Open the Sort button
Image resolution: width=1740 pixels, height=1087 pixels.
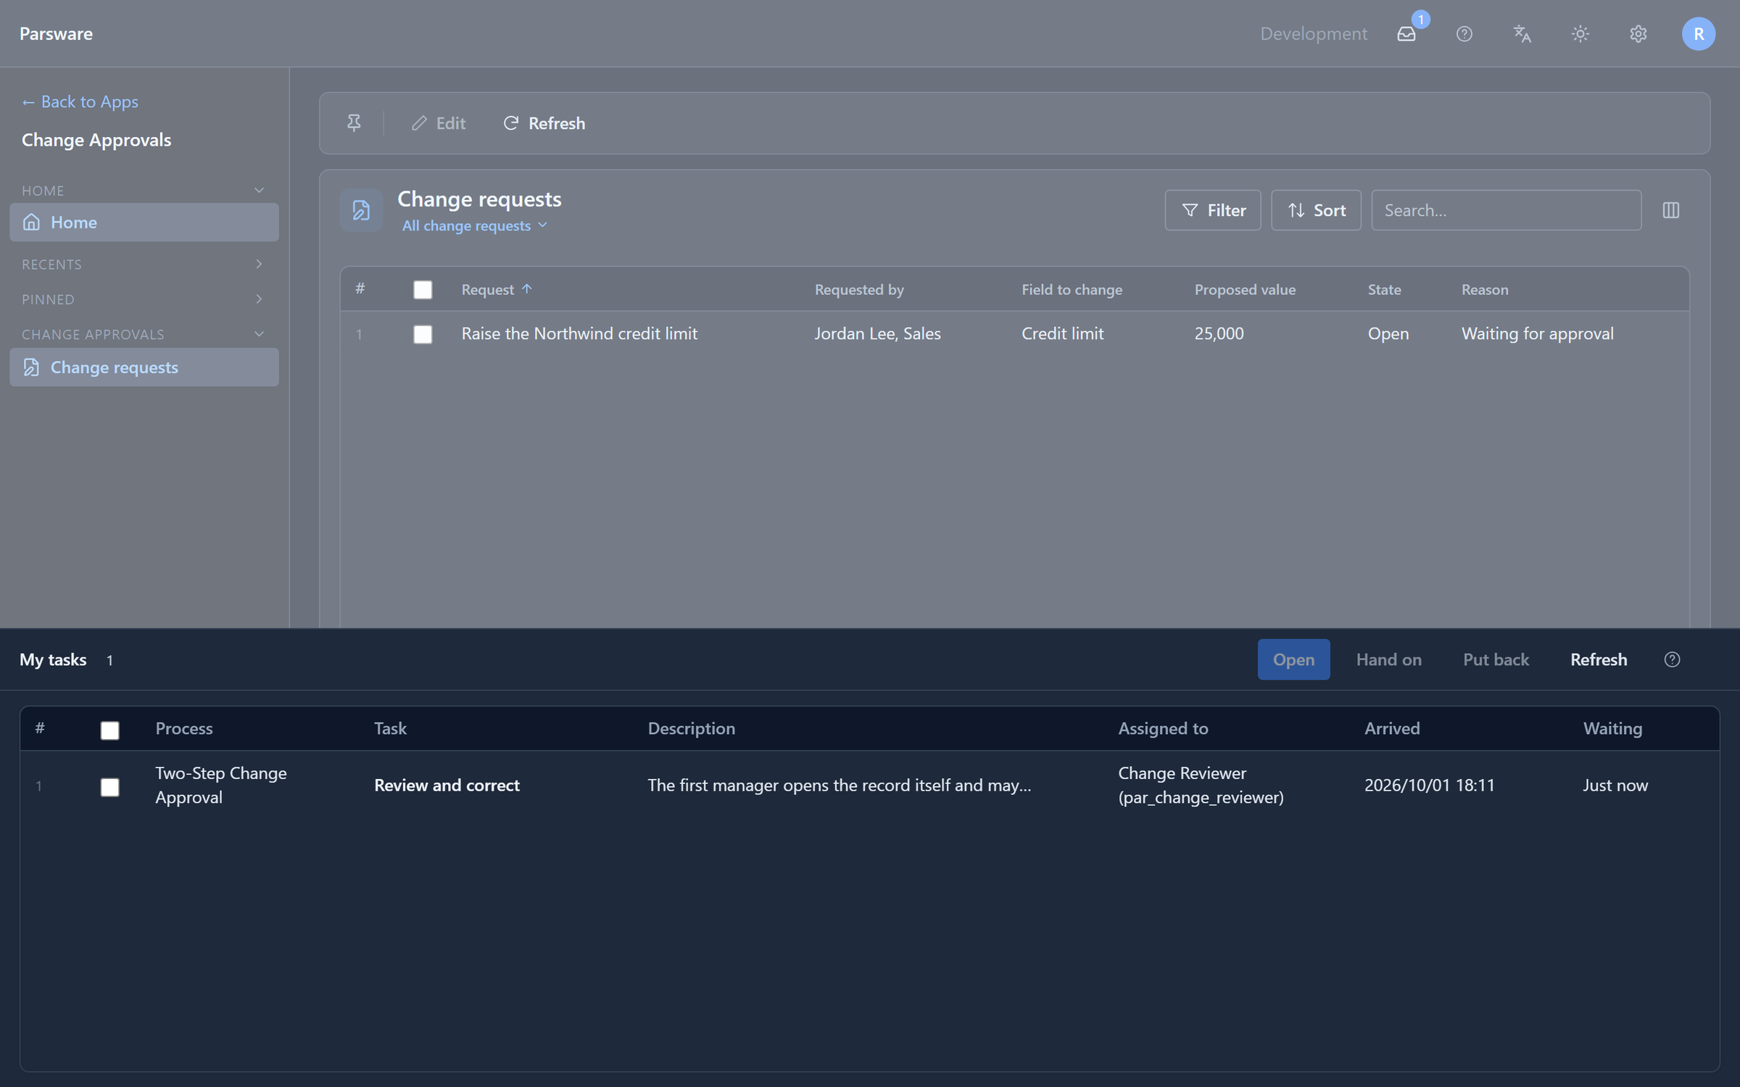[x=1316, y=210]
